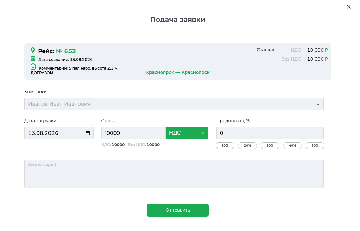The width and height of the screenshot is (360, 231).
Task: Click 'НДС: 10000' below rate field
Action: pos(113,145)
